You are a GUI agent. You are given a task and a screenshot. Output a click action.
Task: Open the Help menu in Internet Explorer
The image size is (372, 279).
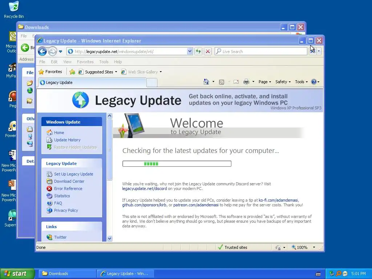pos(118,62)
